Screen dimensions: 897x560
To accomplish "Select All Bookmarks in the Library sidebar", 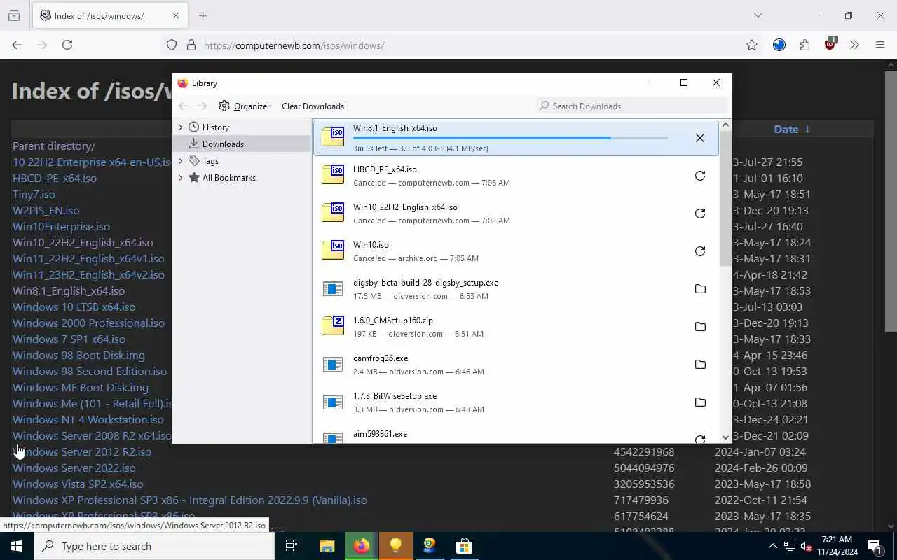I will pos(228,178).
